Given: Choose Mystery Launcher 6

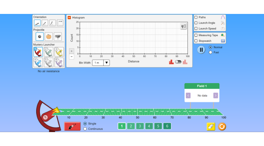Looking at the screenshot, I should click(x=59, y=62).
